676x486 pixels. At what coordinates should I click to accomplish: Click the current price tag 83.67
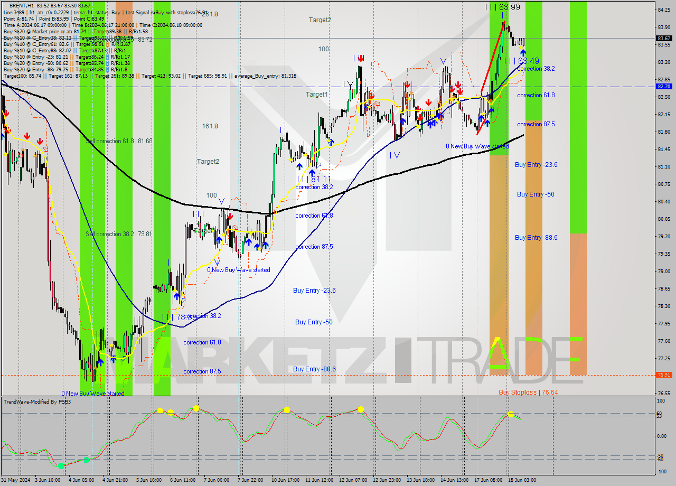[x=664, y=38]
